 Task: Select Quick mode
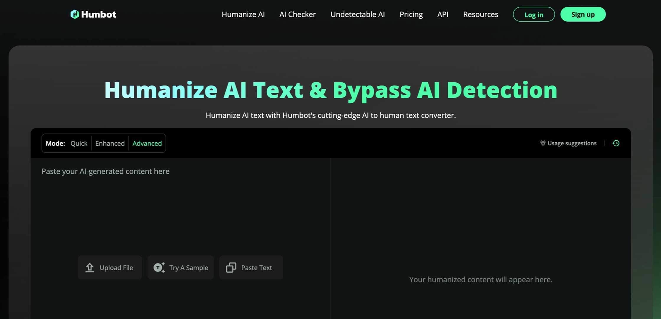point(79,143)
